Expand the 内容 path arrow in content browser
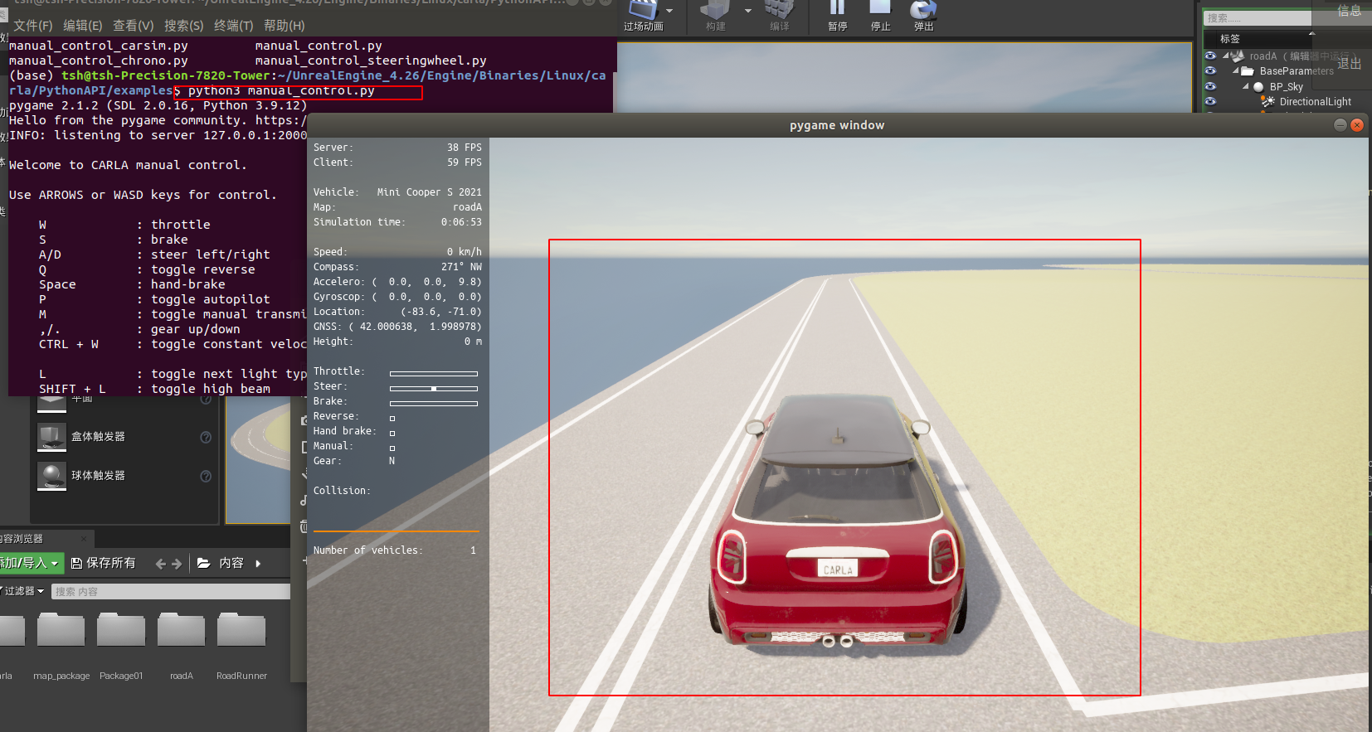 258,564
